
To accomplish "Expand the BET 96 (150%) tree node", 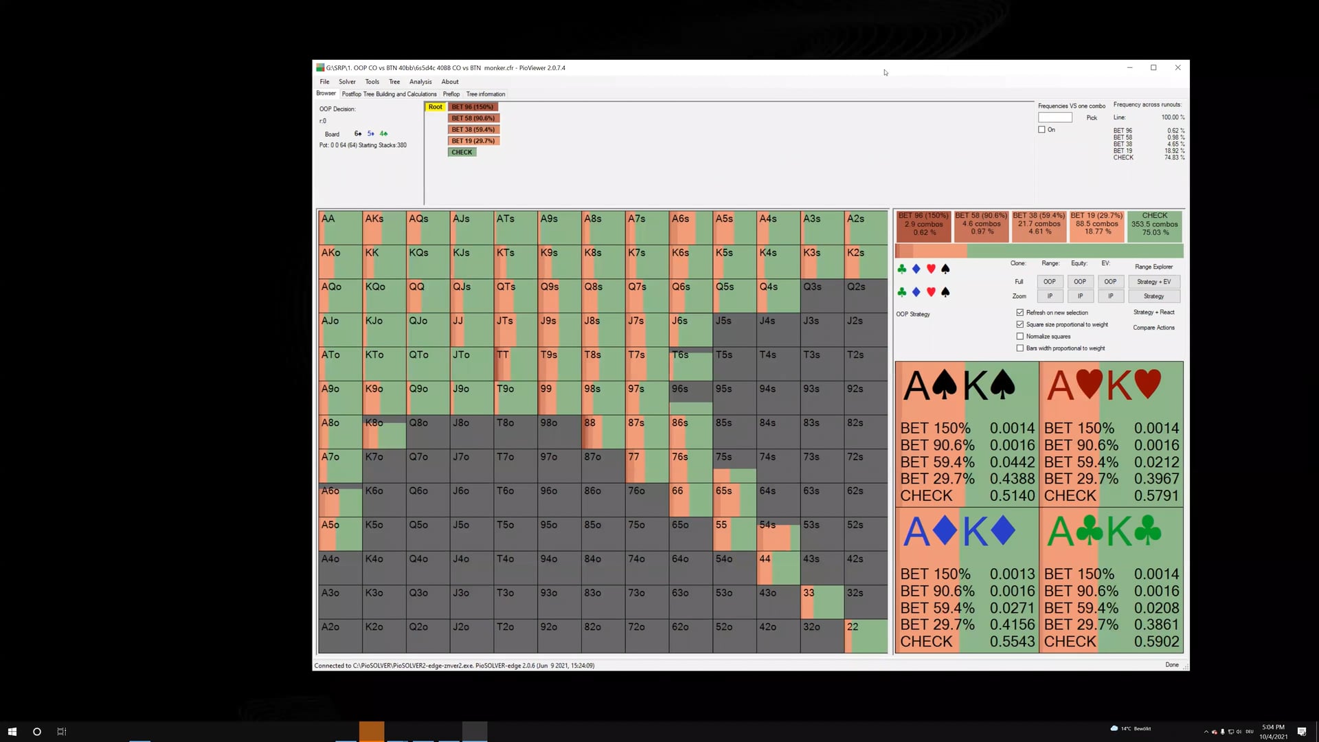I will click(x=473, y=107).
